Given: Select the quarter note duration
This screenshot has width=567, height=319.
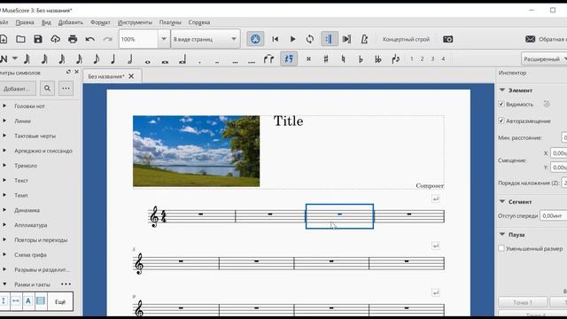Looking at the screenshot, I should [x=113, y=59].
